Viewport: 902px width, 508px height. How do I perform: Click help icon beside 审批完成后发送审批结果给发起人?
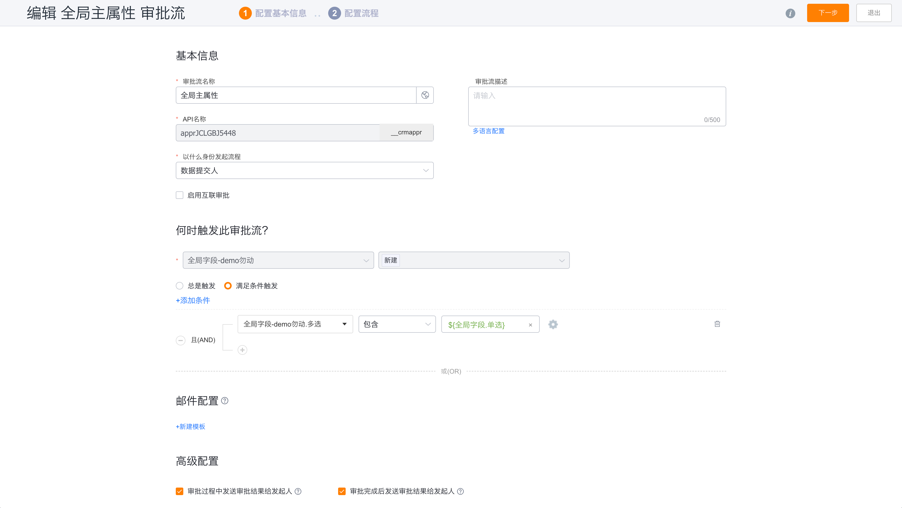[460, 491]
